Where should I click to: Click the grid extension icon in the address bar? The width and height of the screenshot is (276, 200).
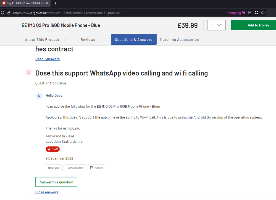pos(256,13)
